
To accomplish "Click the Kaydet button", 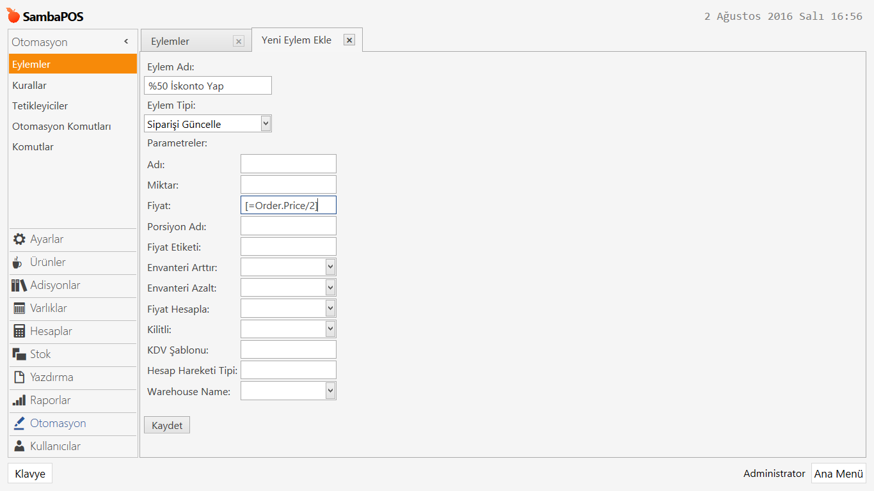I will pos(167,425).
